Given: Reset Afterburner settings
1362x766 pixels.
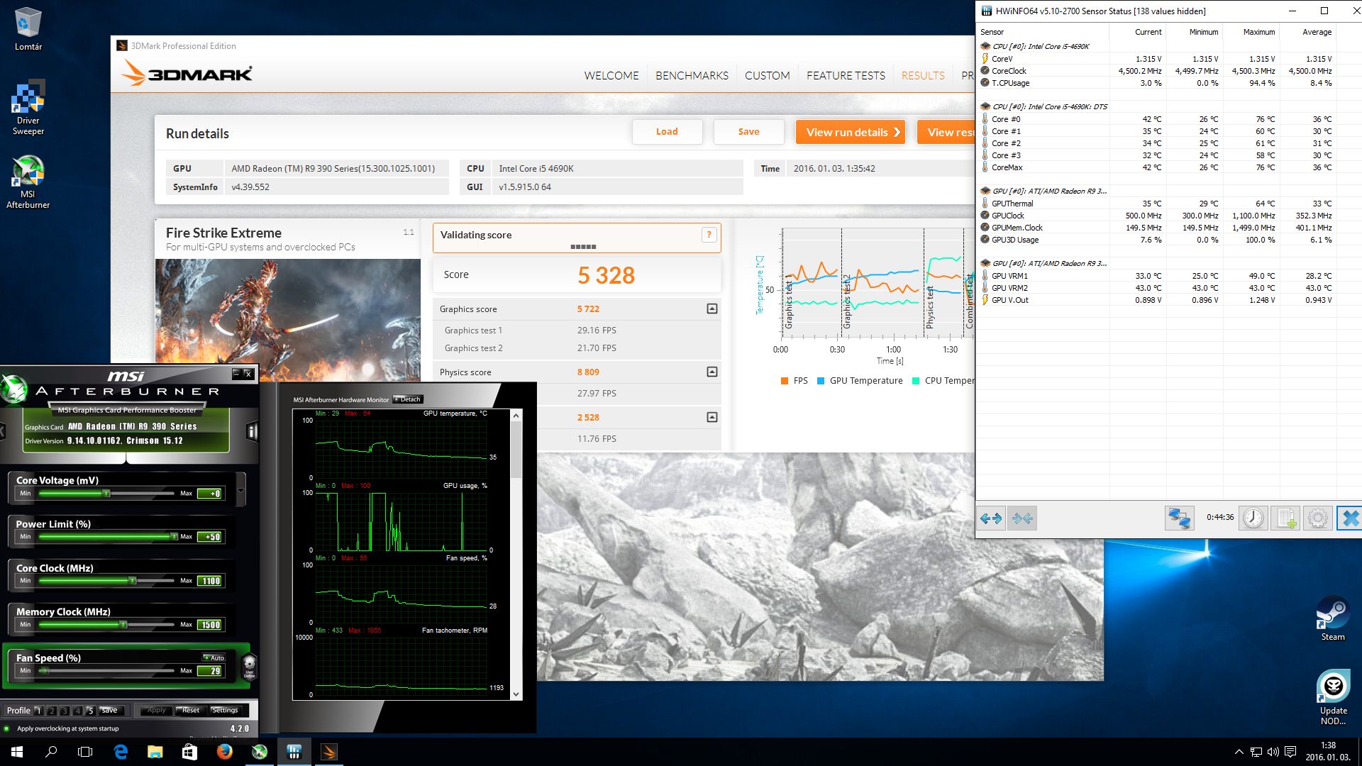Looking at the screenshot, I should point(191,711).
